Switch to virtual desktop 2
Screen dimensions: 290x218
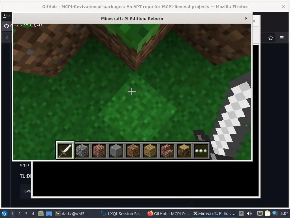pyautogui.click(x=20, y=214)
